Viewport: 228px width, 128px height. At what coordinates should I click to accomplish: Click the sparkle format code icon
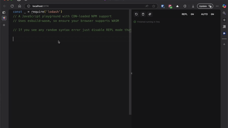point(150,14)
